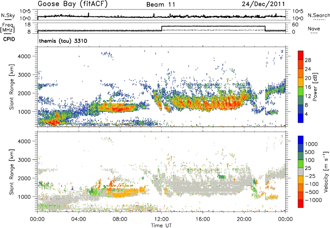
Task: Click the "-1000" label on Velocity color bar
Action: click(313, 200)
